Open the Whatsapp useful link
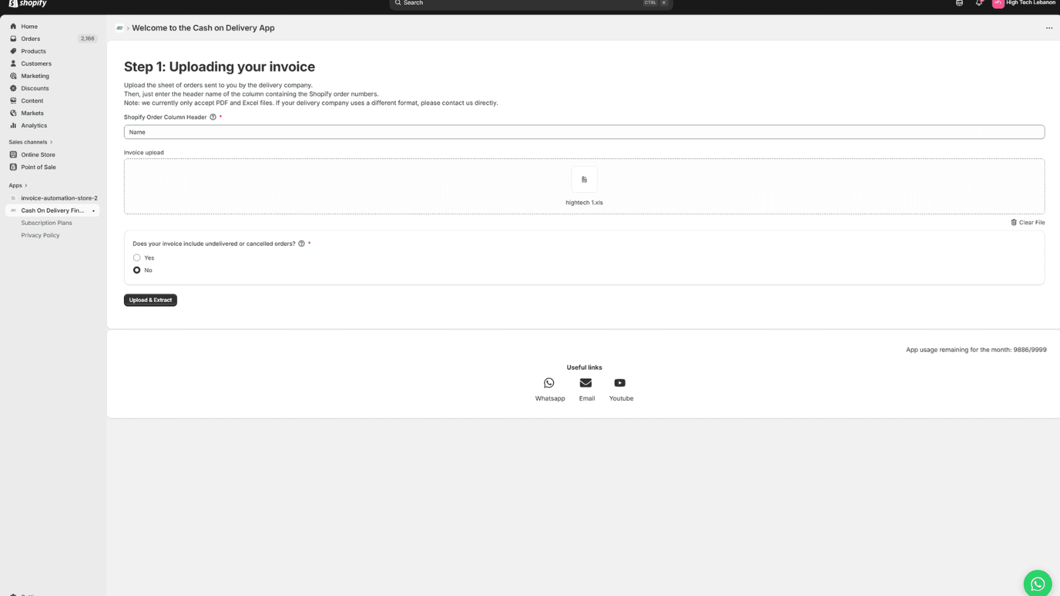Image resolution: width=1060 pixels, height=596 pixels. click(550, 389)
